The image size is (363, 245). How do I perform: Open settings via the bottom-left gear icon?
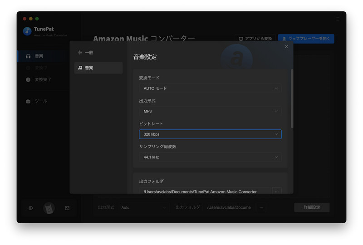coord(31,208)
